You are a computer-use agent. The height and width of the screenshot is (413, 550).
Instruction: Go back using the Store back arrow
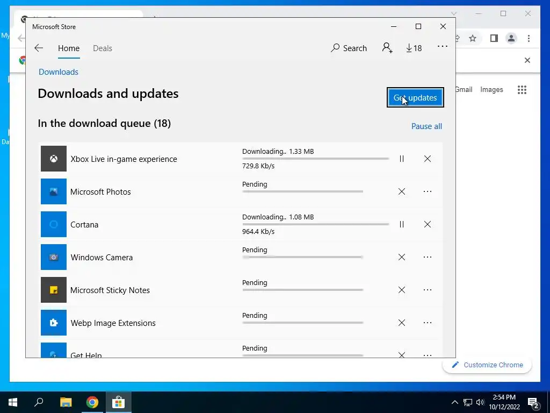[39, 48]
